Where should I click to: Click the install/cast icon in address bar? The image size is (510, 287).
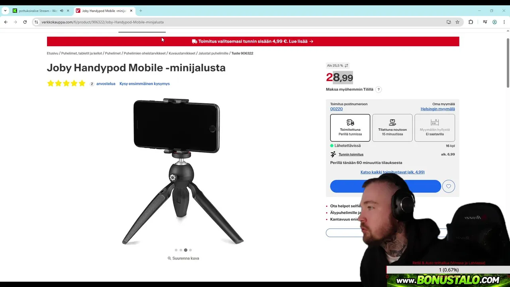[x=449, y=22]
